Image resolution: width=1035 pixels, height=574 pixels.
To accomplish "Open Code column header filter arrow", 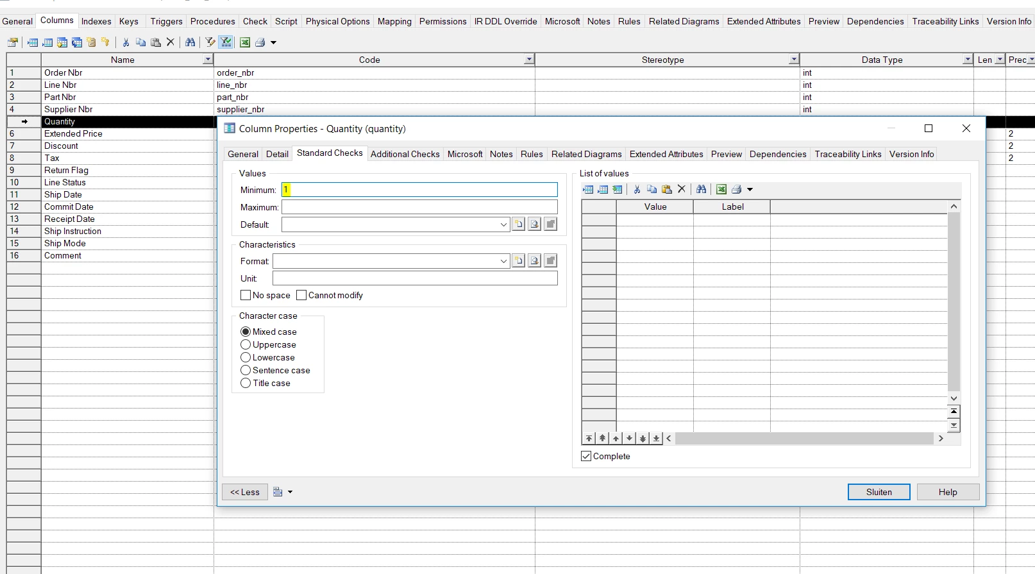I will 529,60.
